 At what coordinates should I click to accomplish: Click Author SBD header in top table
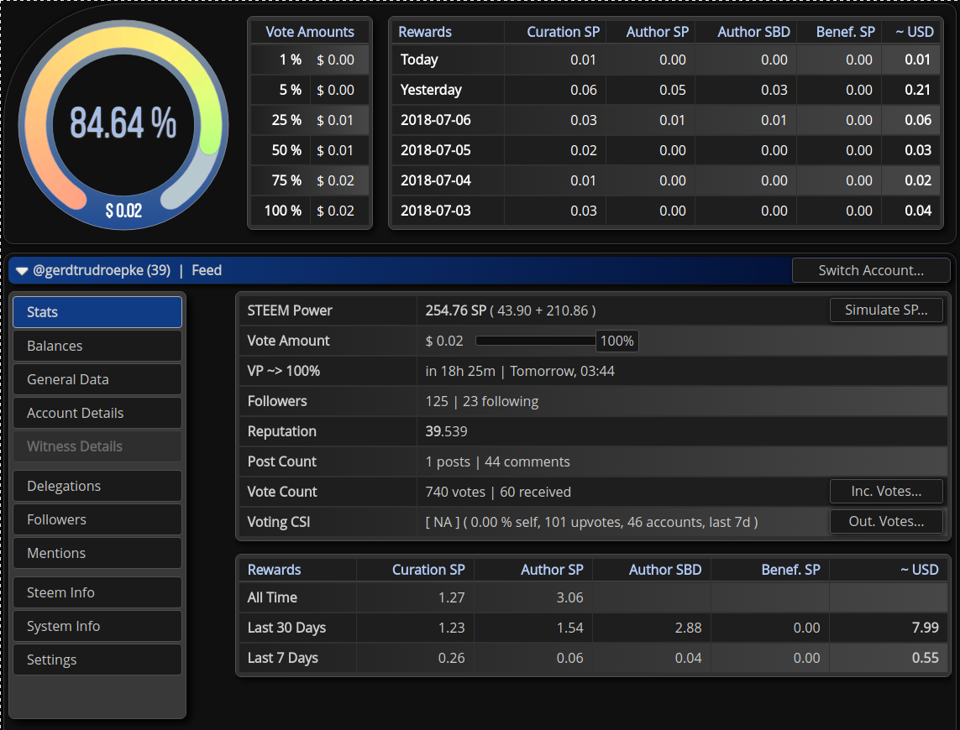pos(753,32)
